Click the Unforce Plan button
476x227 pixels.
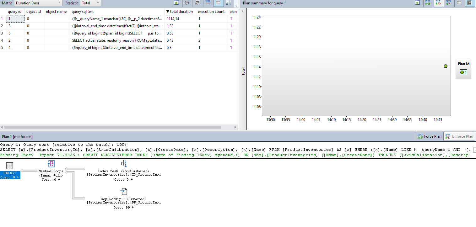(x=459, y=136)
